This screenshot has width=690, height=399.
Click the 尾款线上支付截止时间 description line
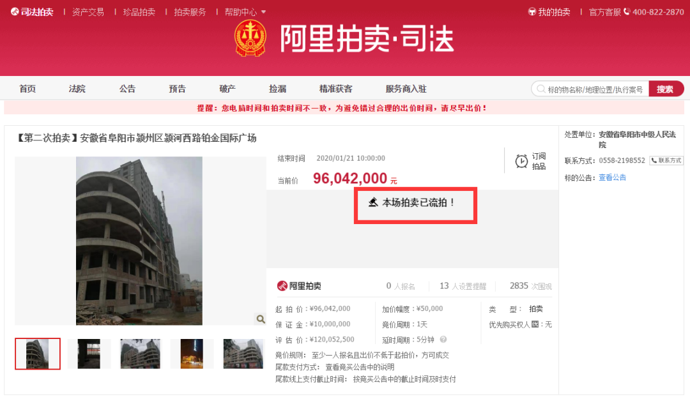pyautogui.click(x=365, y=379)
